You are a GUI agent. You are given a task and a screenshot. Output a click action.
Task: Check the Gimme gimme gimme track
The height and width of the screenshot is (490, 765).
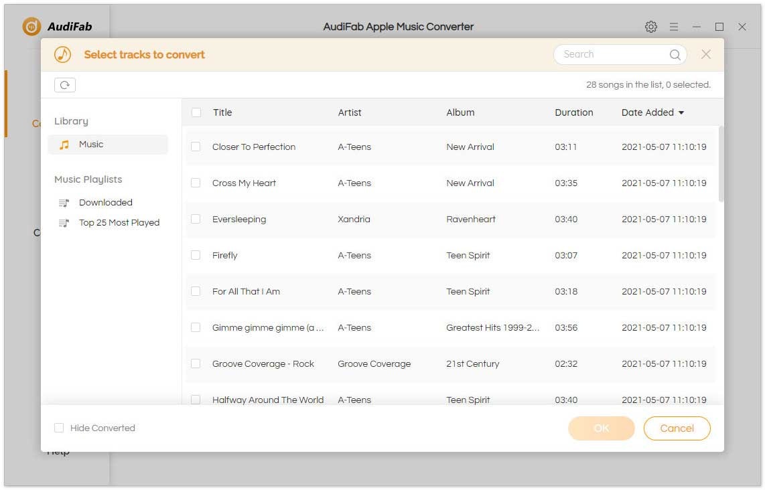click(x=196, y=327)
